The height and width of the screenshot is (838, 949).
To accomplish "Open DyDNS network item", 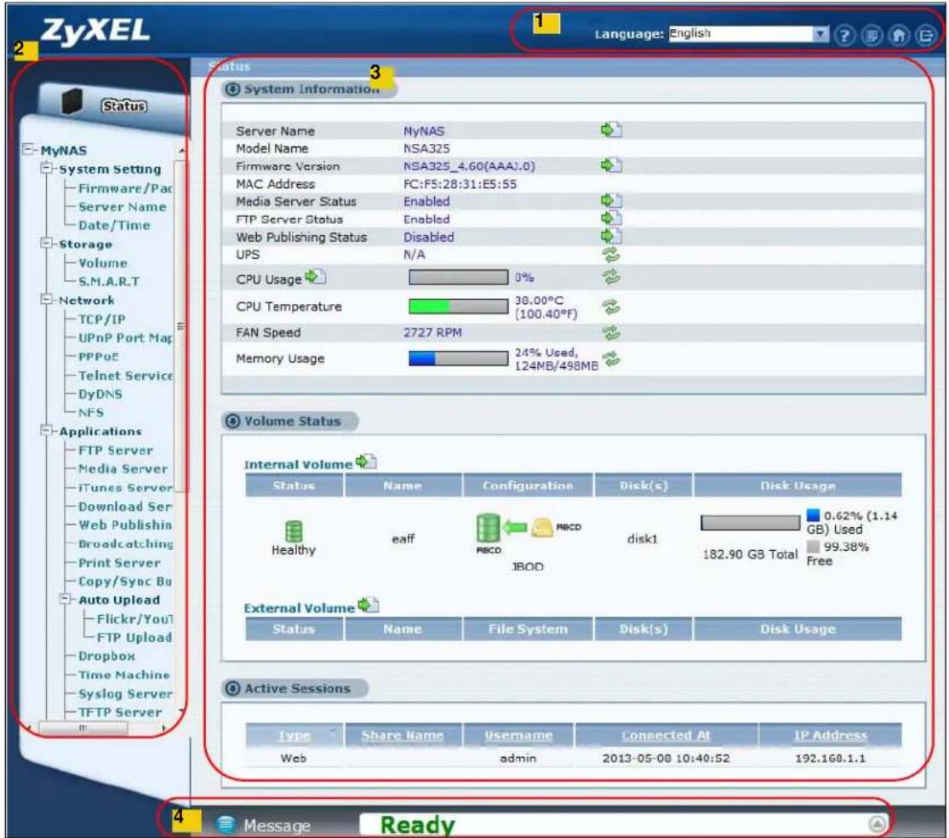I will [100, 394].
